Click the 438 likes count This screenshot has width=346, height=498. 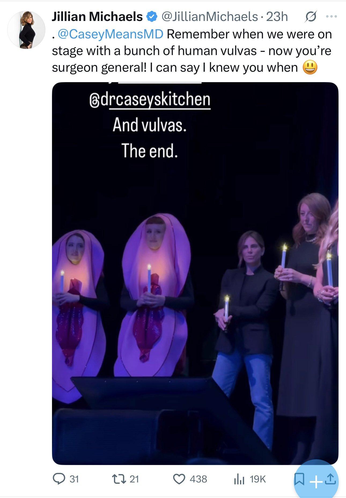pyautogui.click(x=198, y=479)
